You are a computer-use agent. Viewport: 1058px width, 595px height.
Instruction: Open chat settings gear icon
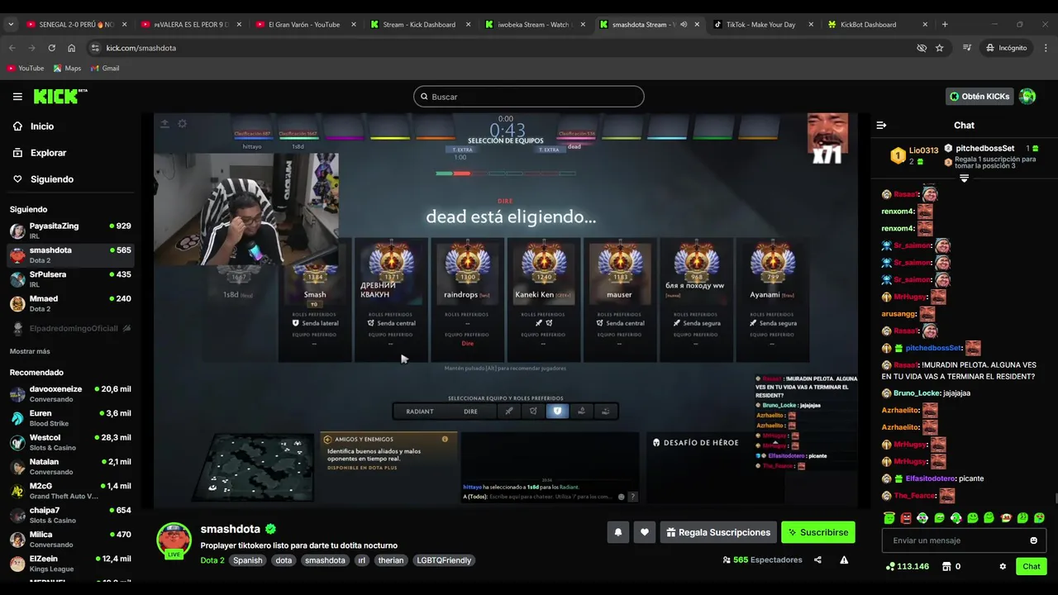1003,566
